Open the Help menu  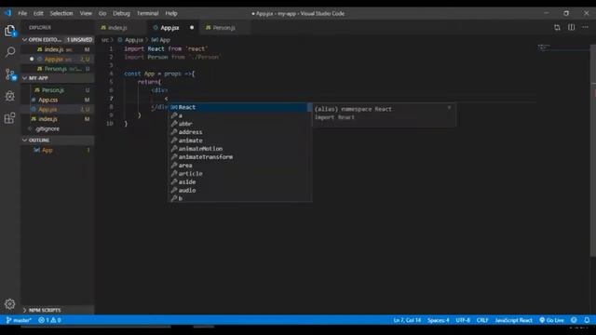pos(171,13)
